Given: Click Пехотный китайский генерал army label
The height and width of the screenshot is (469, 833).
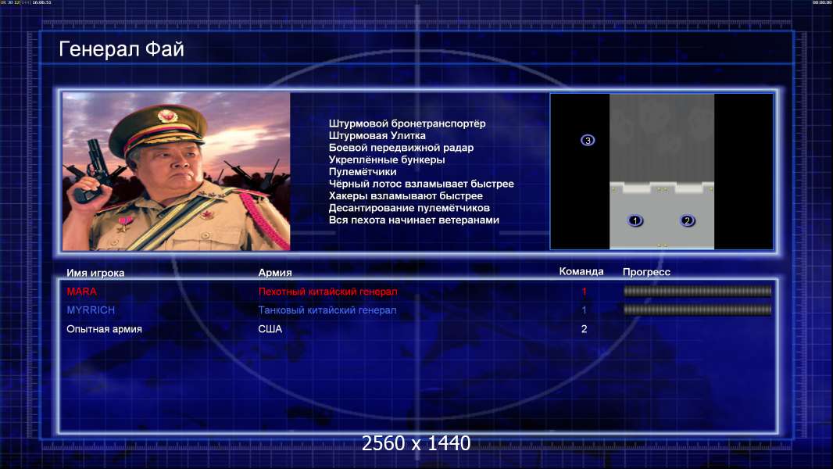Looking at the screenshot, I should click(x=327, y=292).
